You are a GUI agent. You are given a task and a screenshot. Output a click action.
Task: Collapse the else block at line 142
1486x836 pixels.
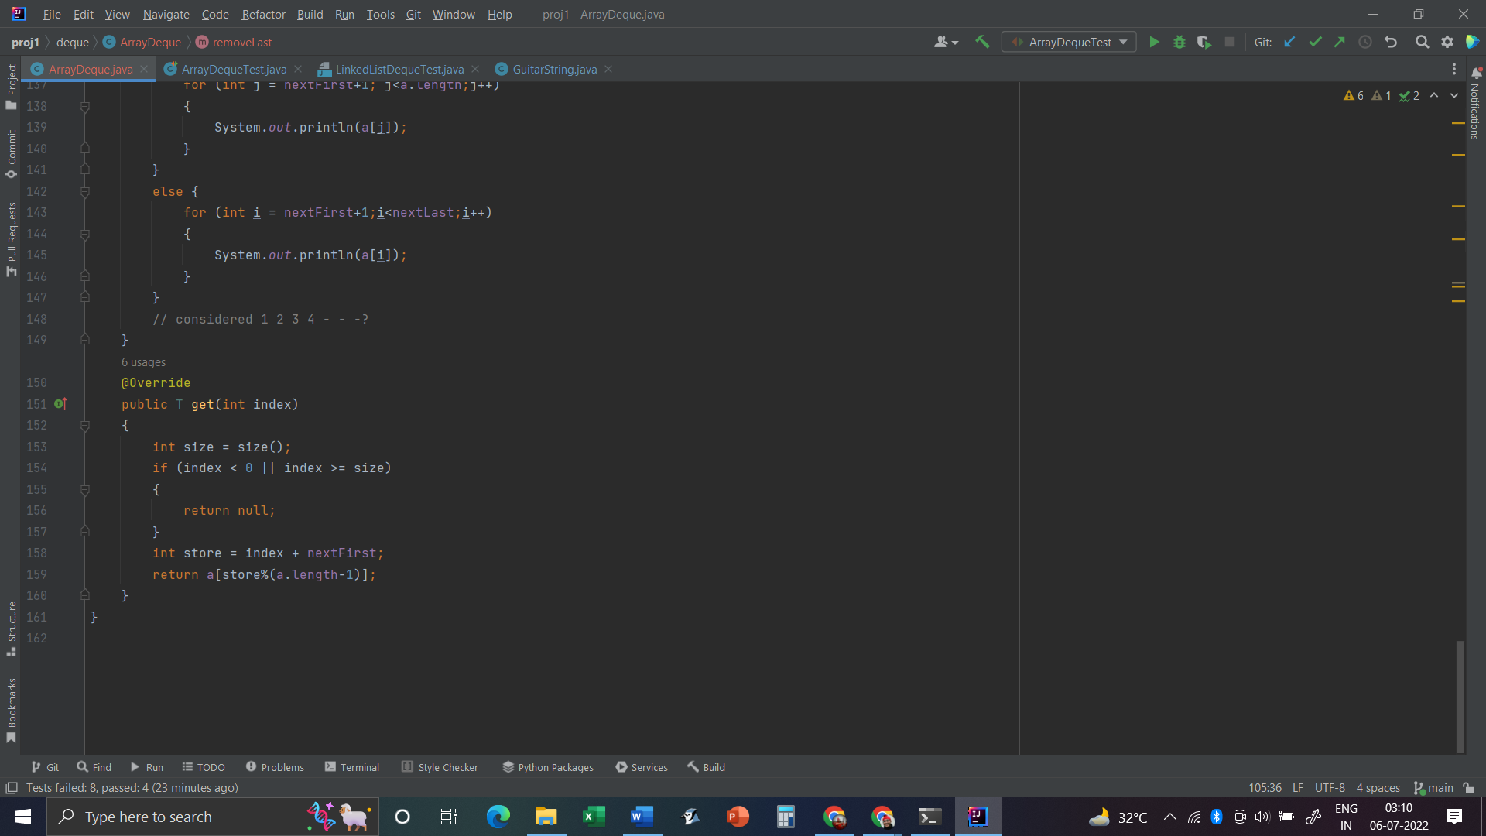[x=85, y=192]
